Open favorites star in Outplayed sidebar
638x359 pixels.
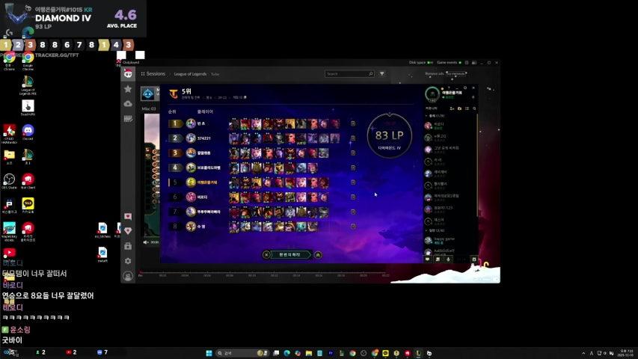[128, 89]
